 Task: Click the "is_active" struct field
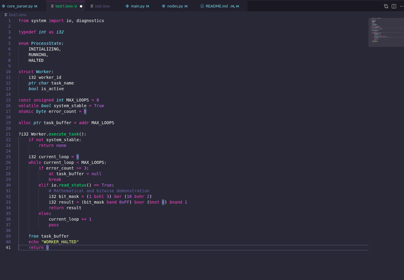[53, 89]
